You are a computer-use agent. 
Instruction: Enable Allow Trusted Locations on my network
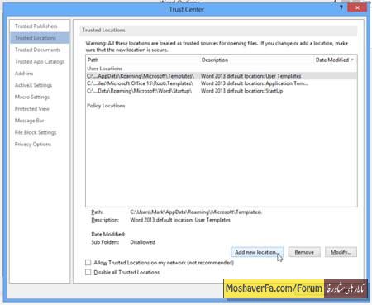coord(88,263)
